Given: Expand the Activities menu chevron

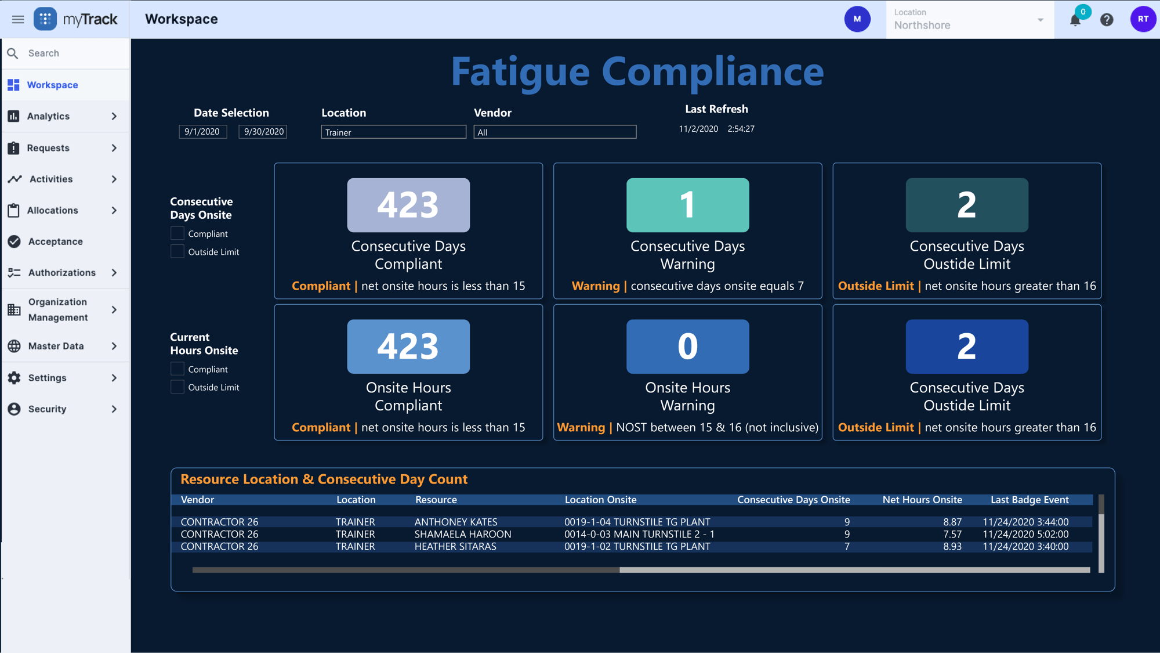Looking at the screenshot, I should tap(114, 179).
